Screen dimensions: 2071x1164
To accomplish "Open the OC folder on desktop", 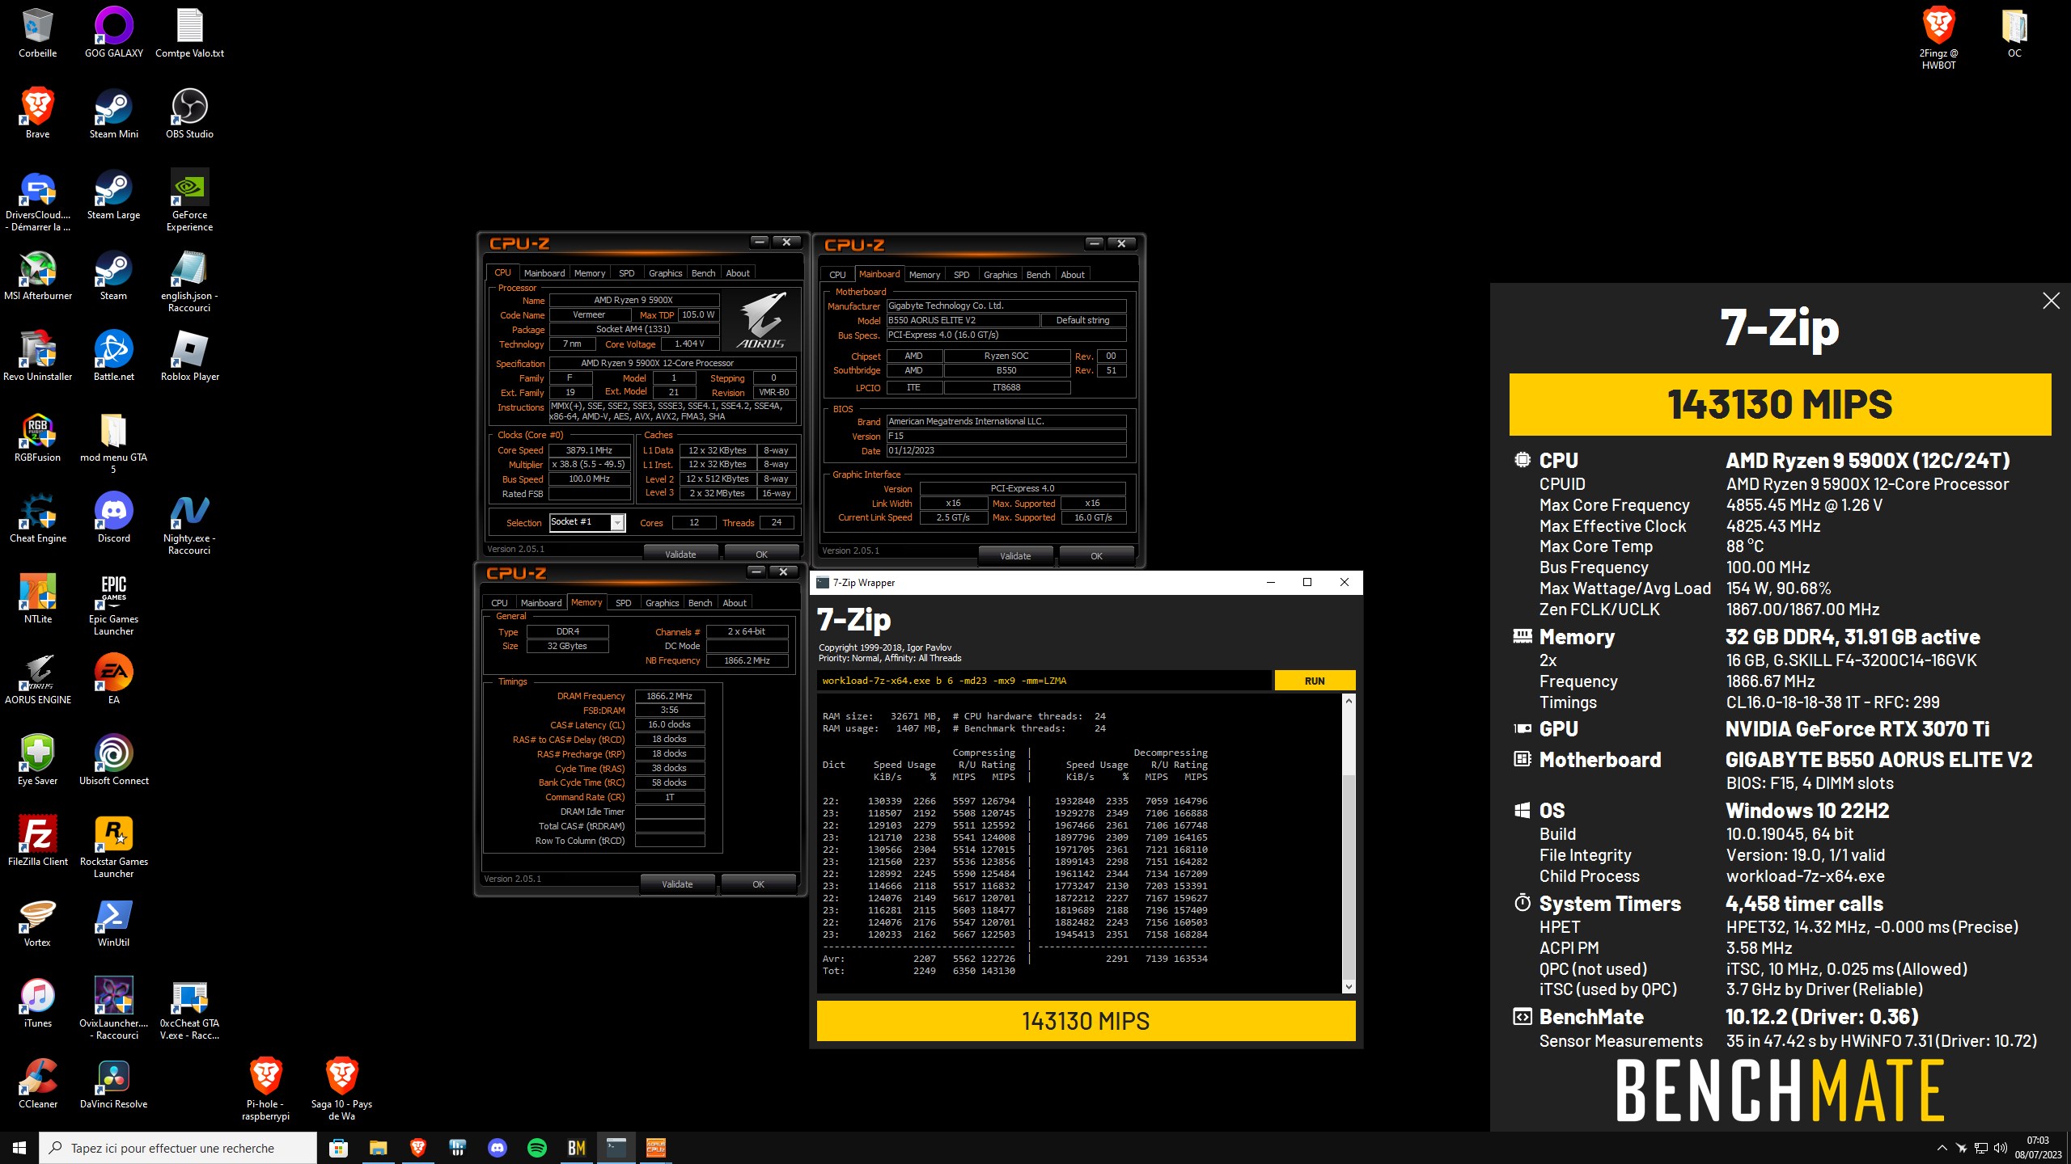I will click(2014, 32).
